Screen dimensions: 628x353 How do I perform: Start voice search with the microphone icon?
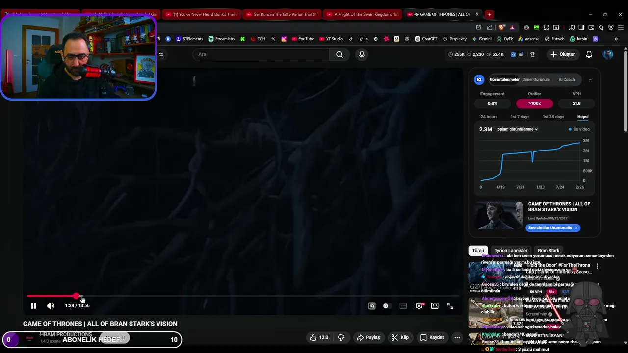pos(362,54)
